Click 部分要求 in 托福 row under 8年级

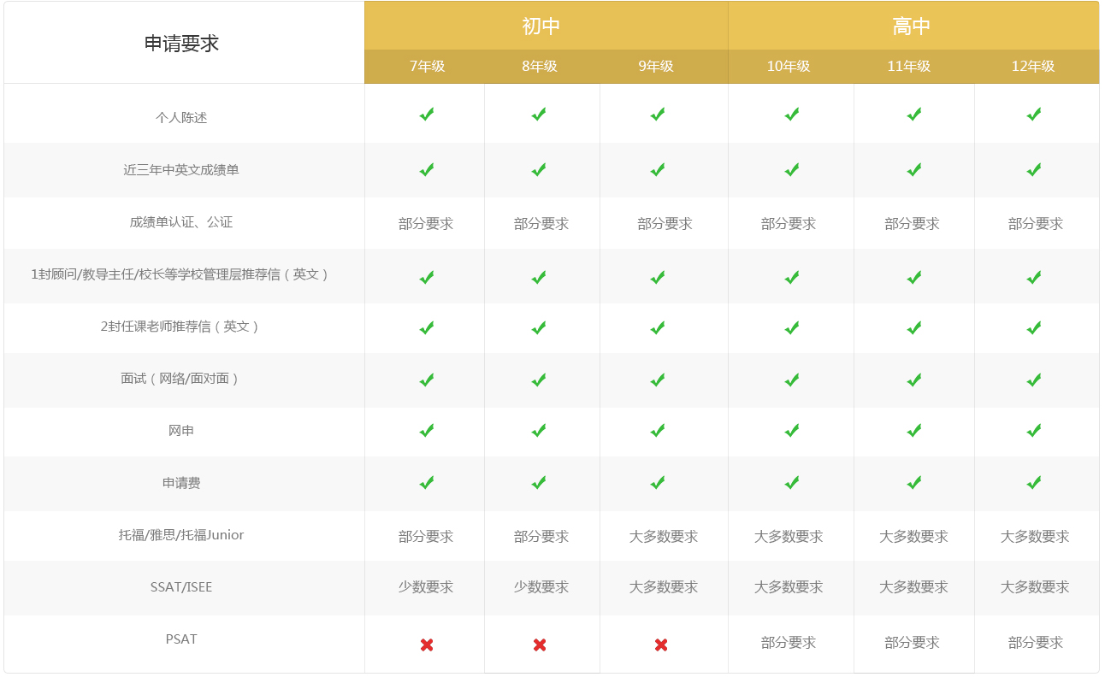point(541,537)
